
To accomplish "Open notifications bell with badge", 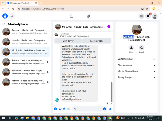I will [x=148, y=16].
